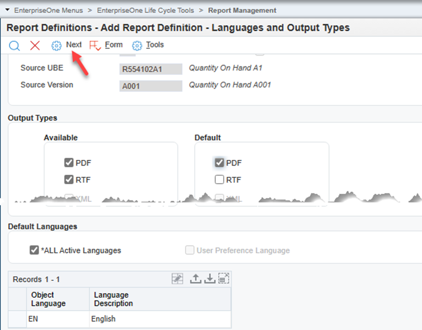
Task: Go to EnterpriseOne Life Cycle Tools breadcrumb
Action: (x=145, y=10)
